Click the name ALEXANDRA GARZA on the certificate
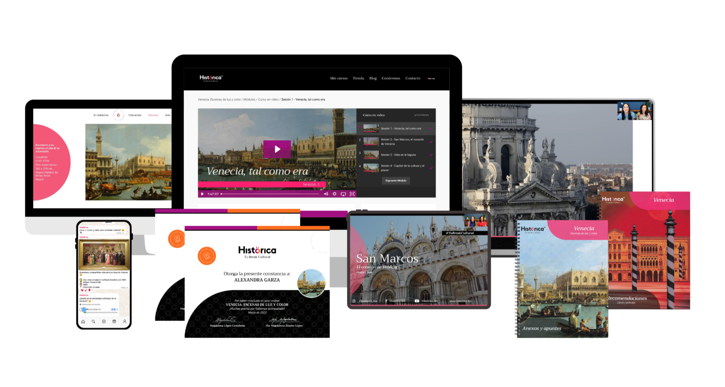 (257, 280)
